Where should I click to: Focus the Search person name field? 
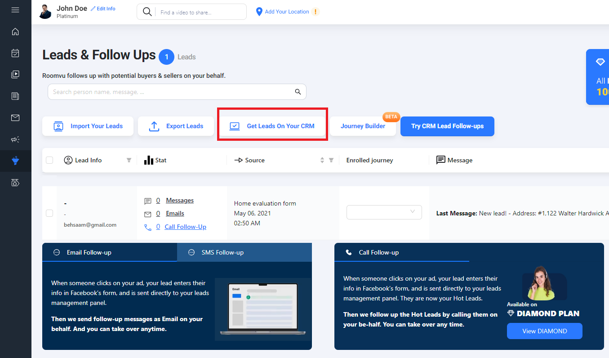[171, 92]
